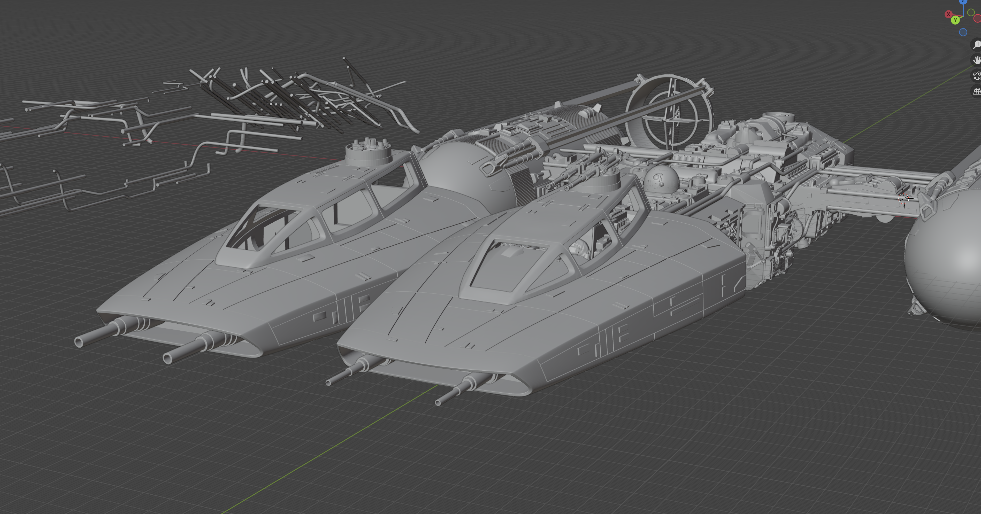
Task: Toggle perspective/orthographic grid button
Action: 976,91
